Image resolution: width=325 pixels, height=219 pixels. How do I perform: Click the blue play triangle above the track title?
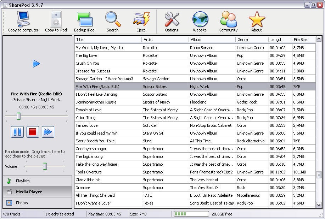pyautogui.click(x=36, y=64)
